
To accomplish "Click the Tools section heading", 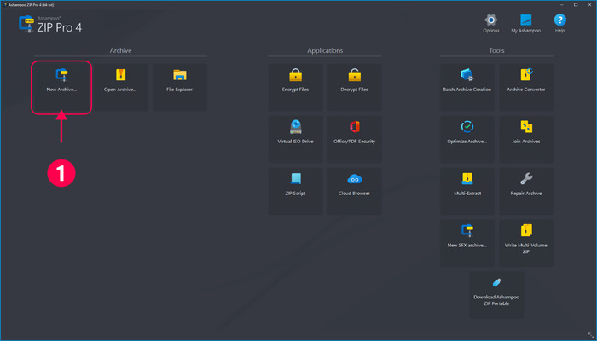I will [496, 50].
